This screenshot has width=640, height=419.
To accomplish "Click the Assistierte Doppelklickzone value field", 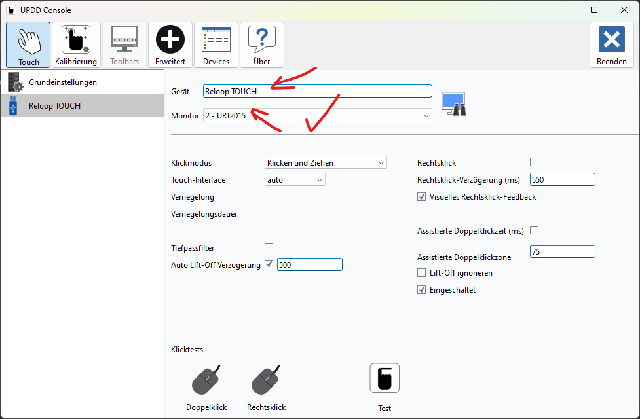I will tap(563, 251).
